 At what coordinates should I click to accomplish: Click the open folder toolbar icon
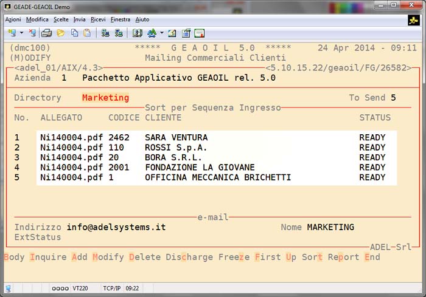click(61, 33)
